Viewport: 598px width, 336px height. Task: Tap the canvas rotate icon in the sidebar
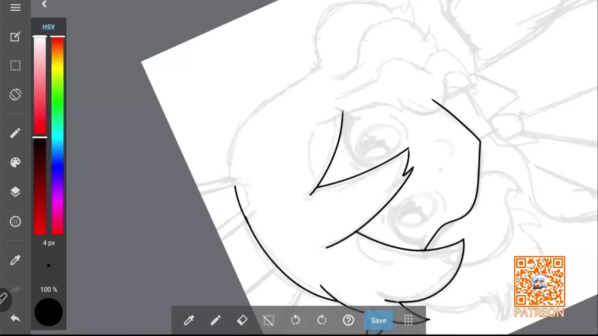point(15,94)
